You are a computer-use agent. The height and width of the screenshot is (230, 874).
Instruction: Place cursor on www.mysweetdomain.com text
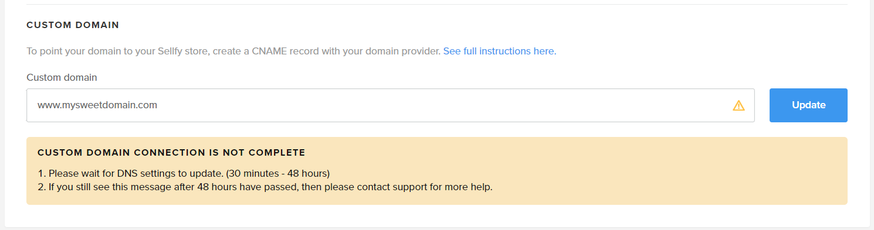coord(97,105)
